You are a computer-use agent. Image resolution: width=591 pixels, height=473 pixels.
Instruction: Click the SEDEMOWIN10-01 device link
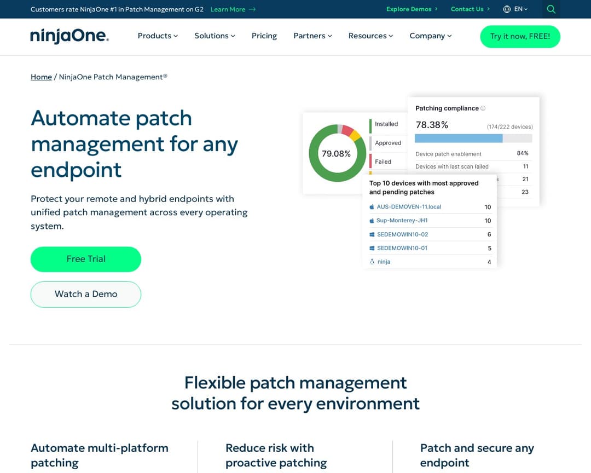[x=402, y=248]
